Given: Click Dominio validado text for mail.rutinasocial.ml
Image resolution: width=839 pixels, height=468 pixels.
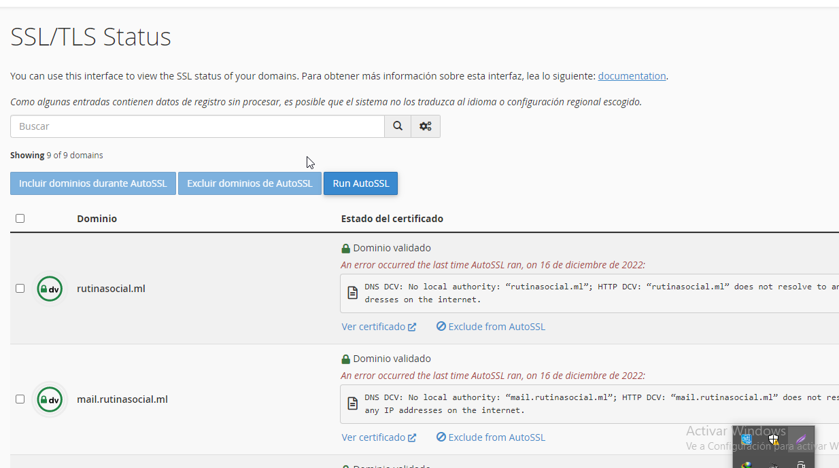Looking at the screenshot, I should 392,359.
